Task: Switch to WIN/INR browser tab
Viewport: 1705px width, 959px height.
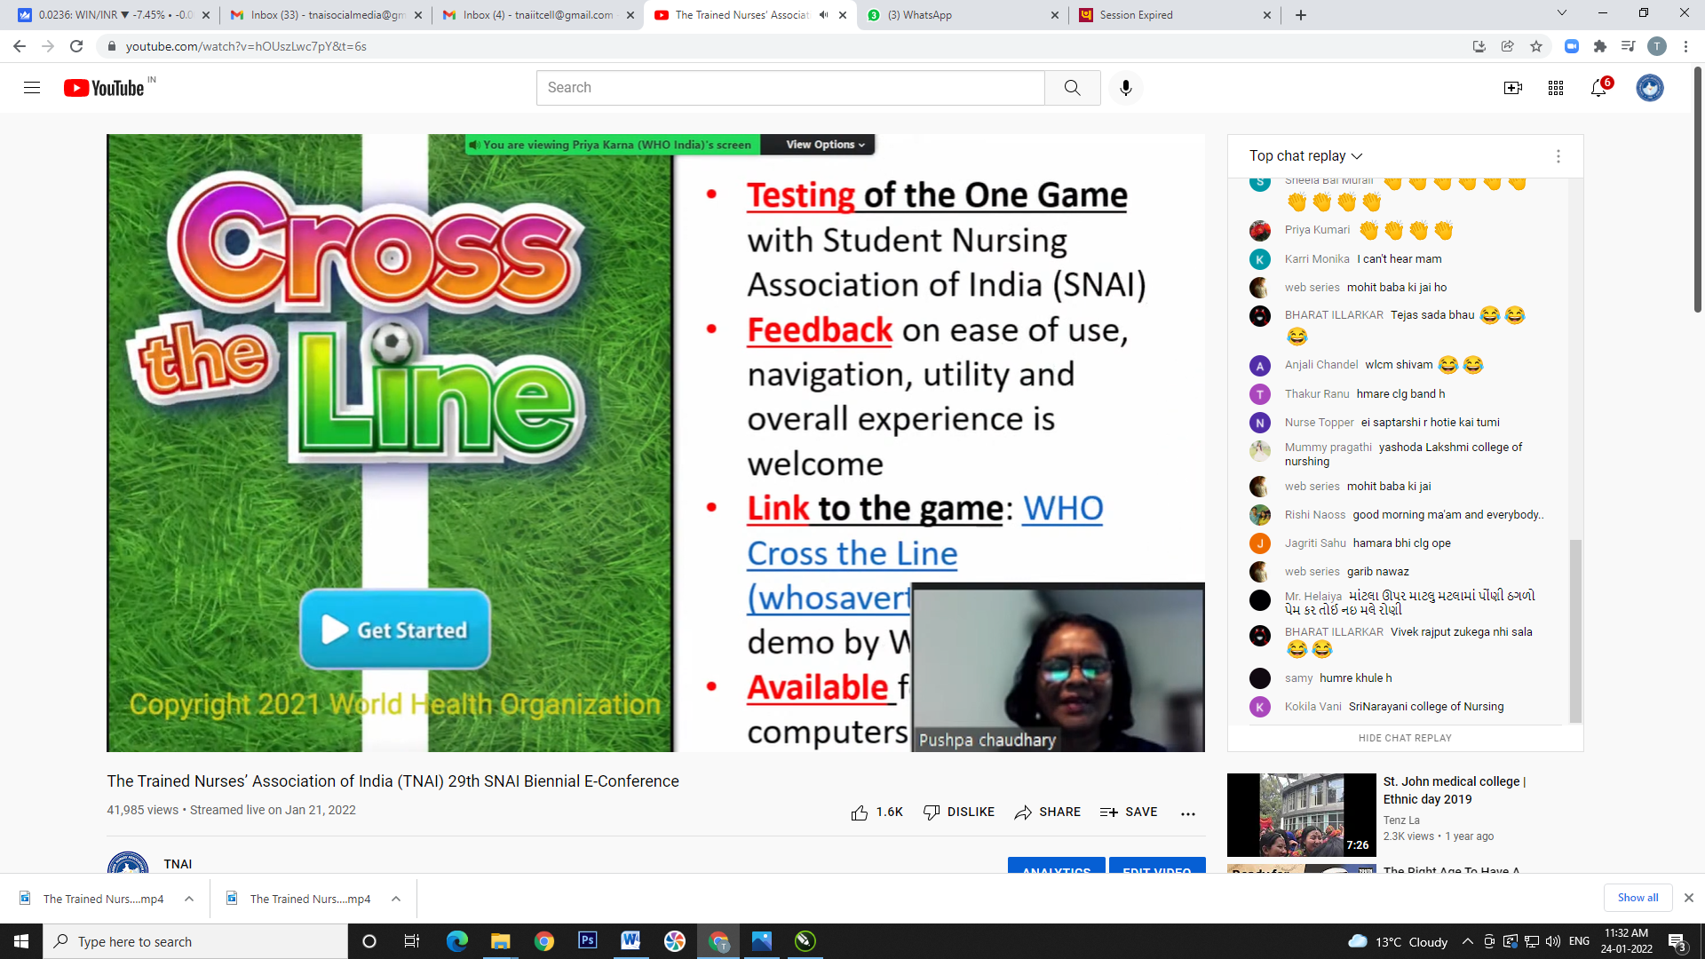Action: tap(115, 15)
